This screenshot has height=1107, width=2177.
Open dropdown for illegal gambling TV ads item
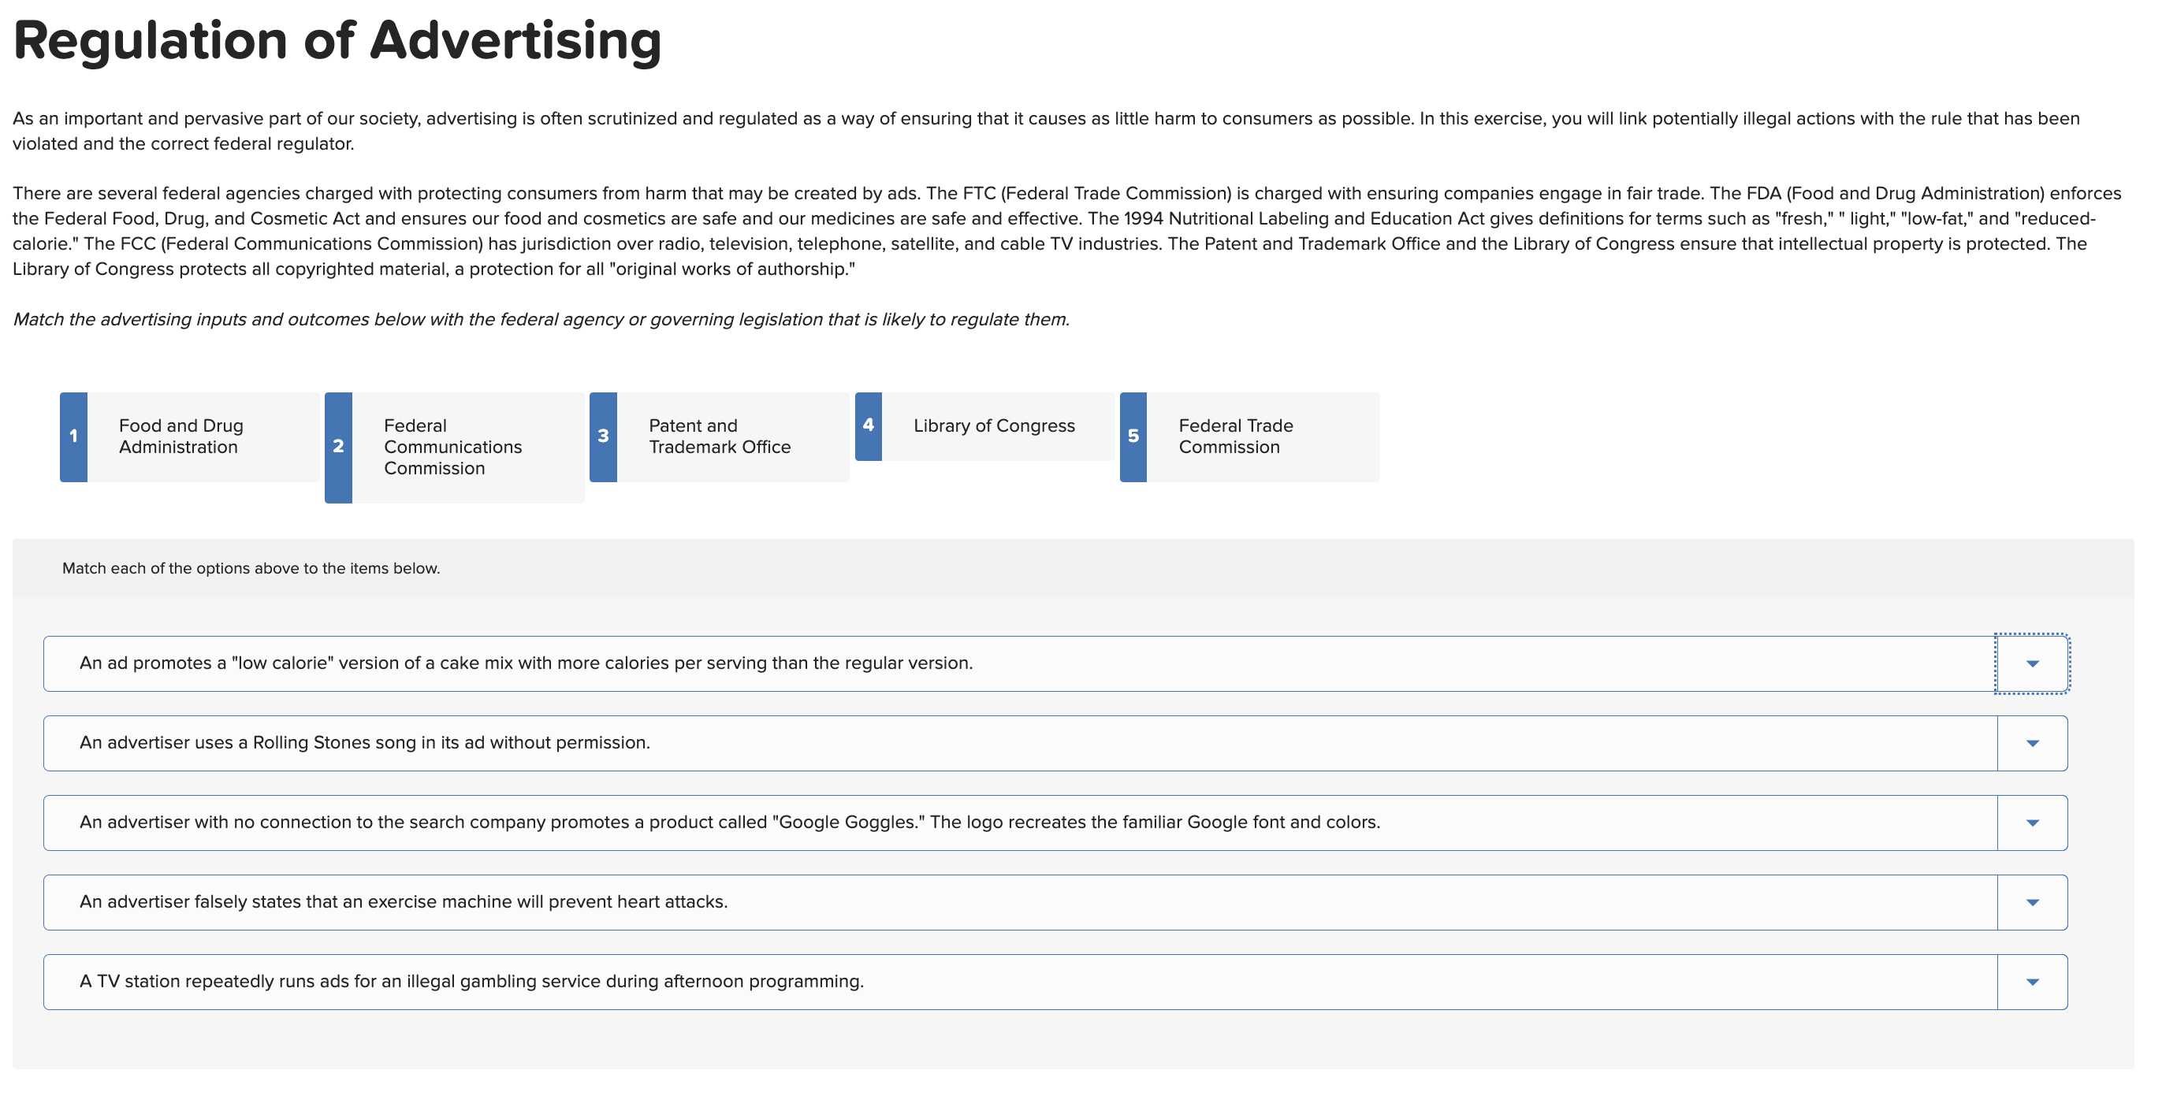tap(2032, 981)
